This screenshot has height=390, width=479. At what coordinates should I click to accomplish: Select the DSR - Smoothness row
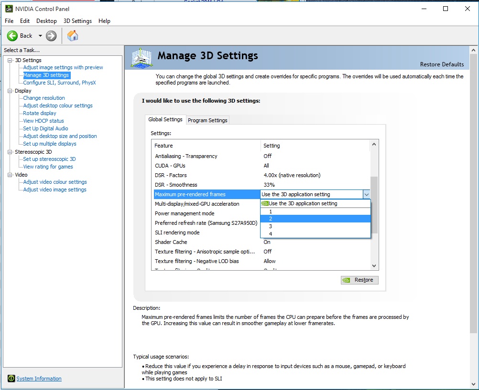point(262,185)
